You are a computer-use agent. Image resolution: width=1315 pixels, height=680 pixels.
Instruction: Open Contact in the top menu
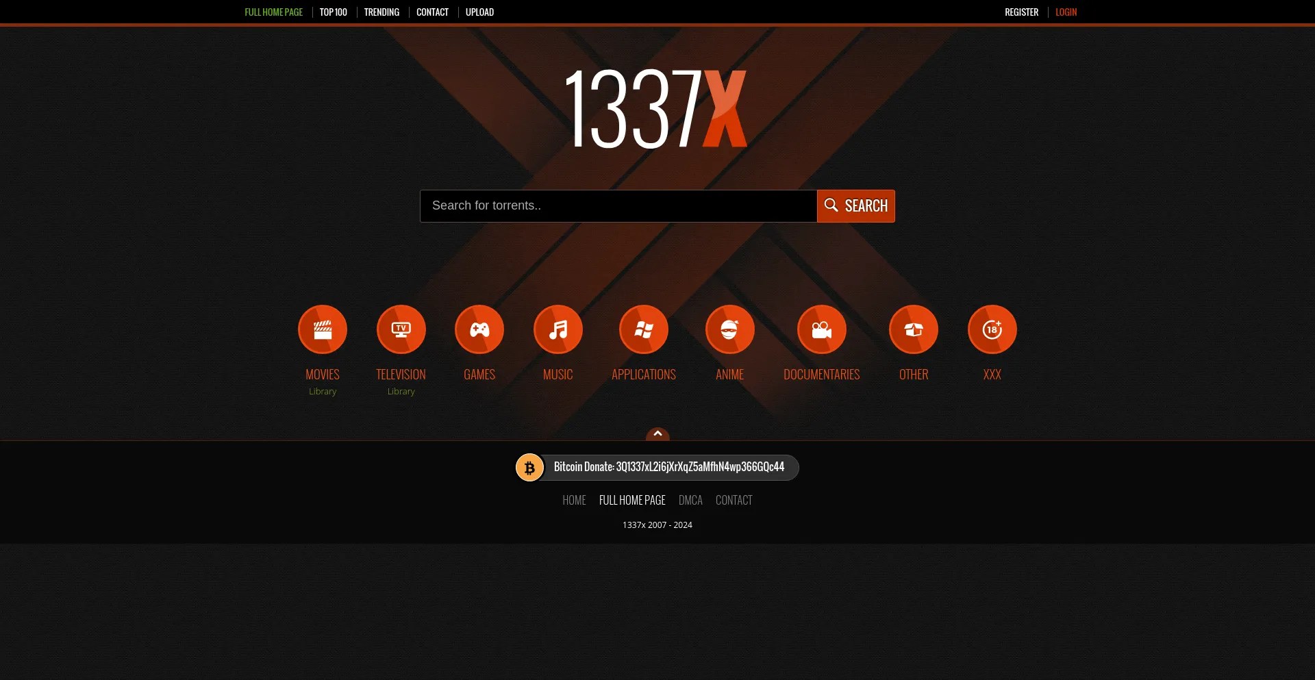(433, 12)
